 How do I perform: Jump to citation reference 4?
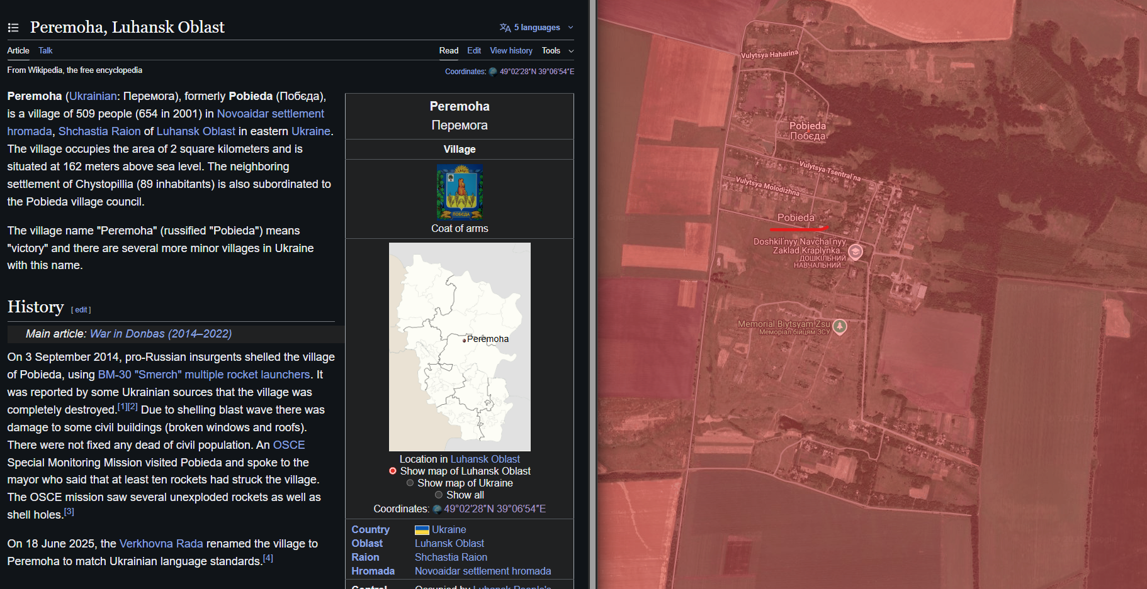click(268, 558)
